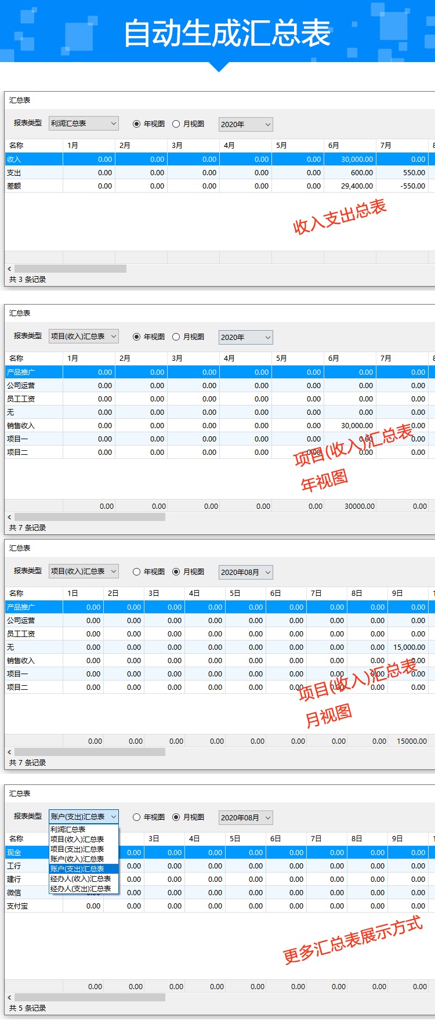Select the 收入 row in the profit table
This screenshot has height=1035, width=435.
(220, 159)
